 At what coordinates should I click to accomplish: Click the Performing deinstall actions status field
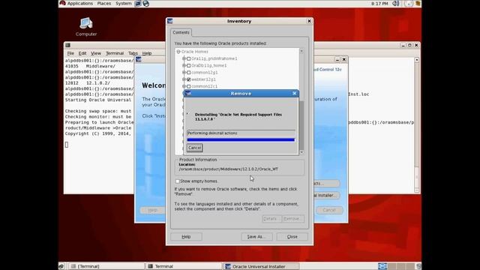(241, 133)
